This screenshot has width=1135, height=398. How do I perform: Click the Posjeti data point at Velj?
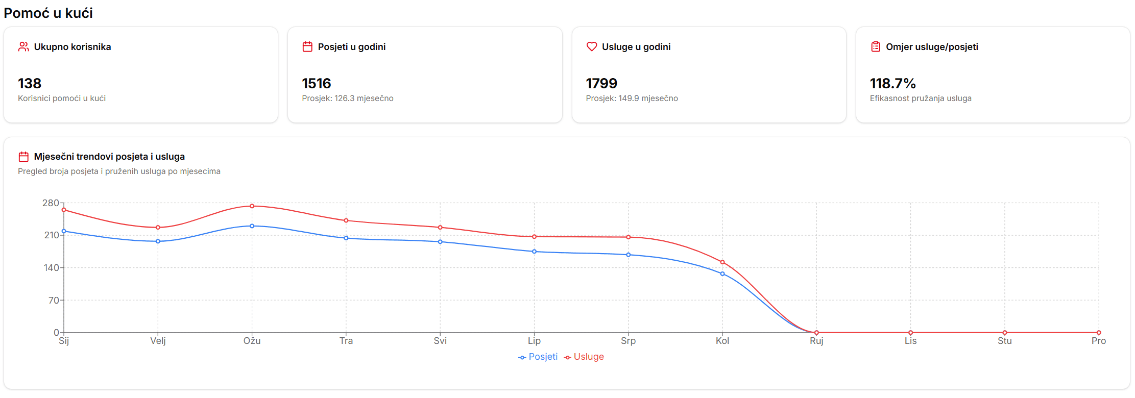pos(158,241)
